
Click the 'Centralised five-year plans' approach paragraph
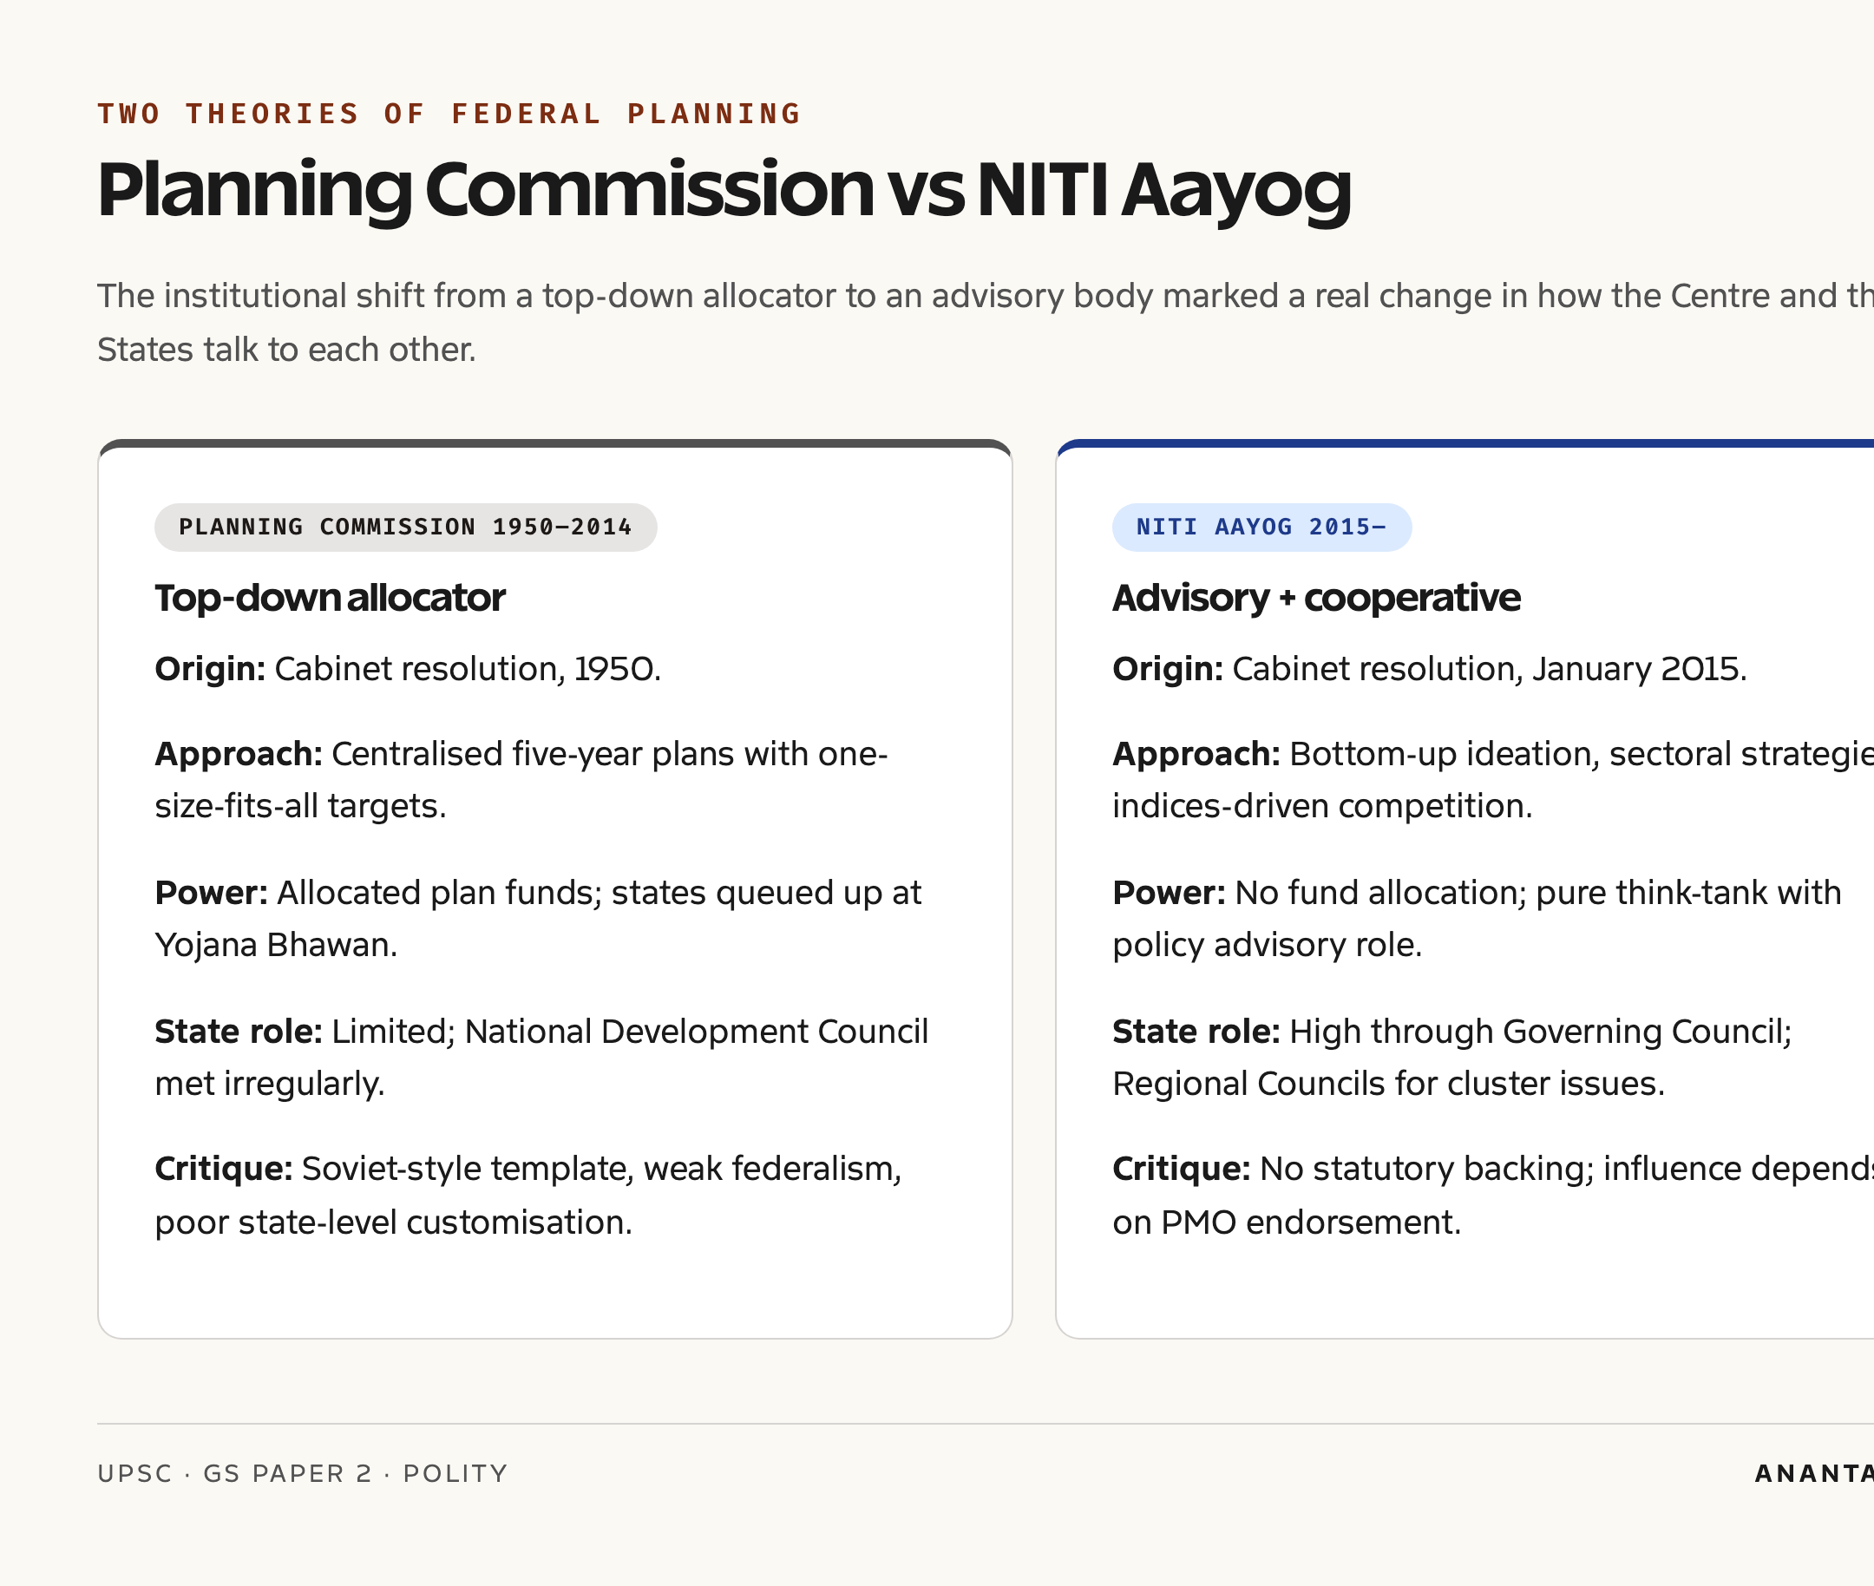click(521, 779)
